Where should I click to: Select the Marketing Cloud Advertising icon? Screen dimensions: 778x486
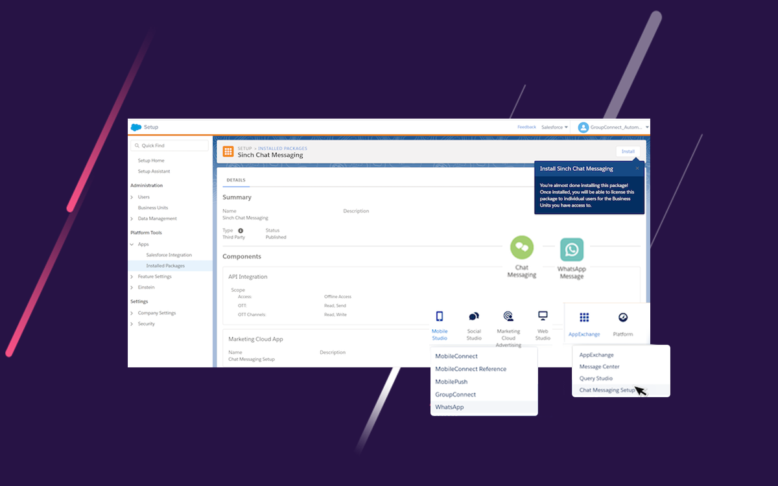tap(508, 316)
